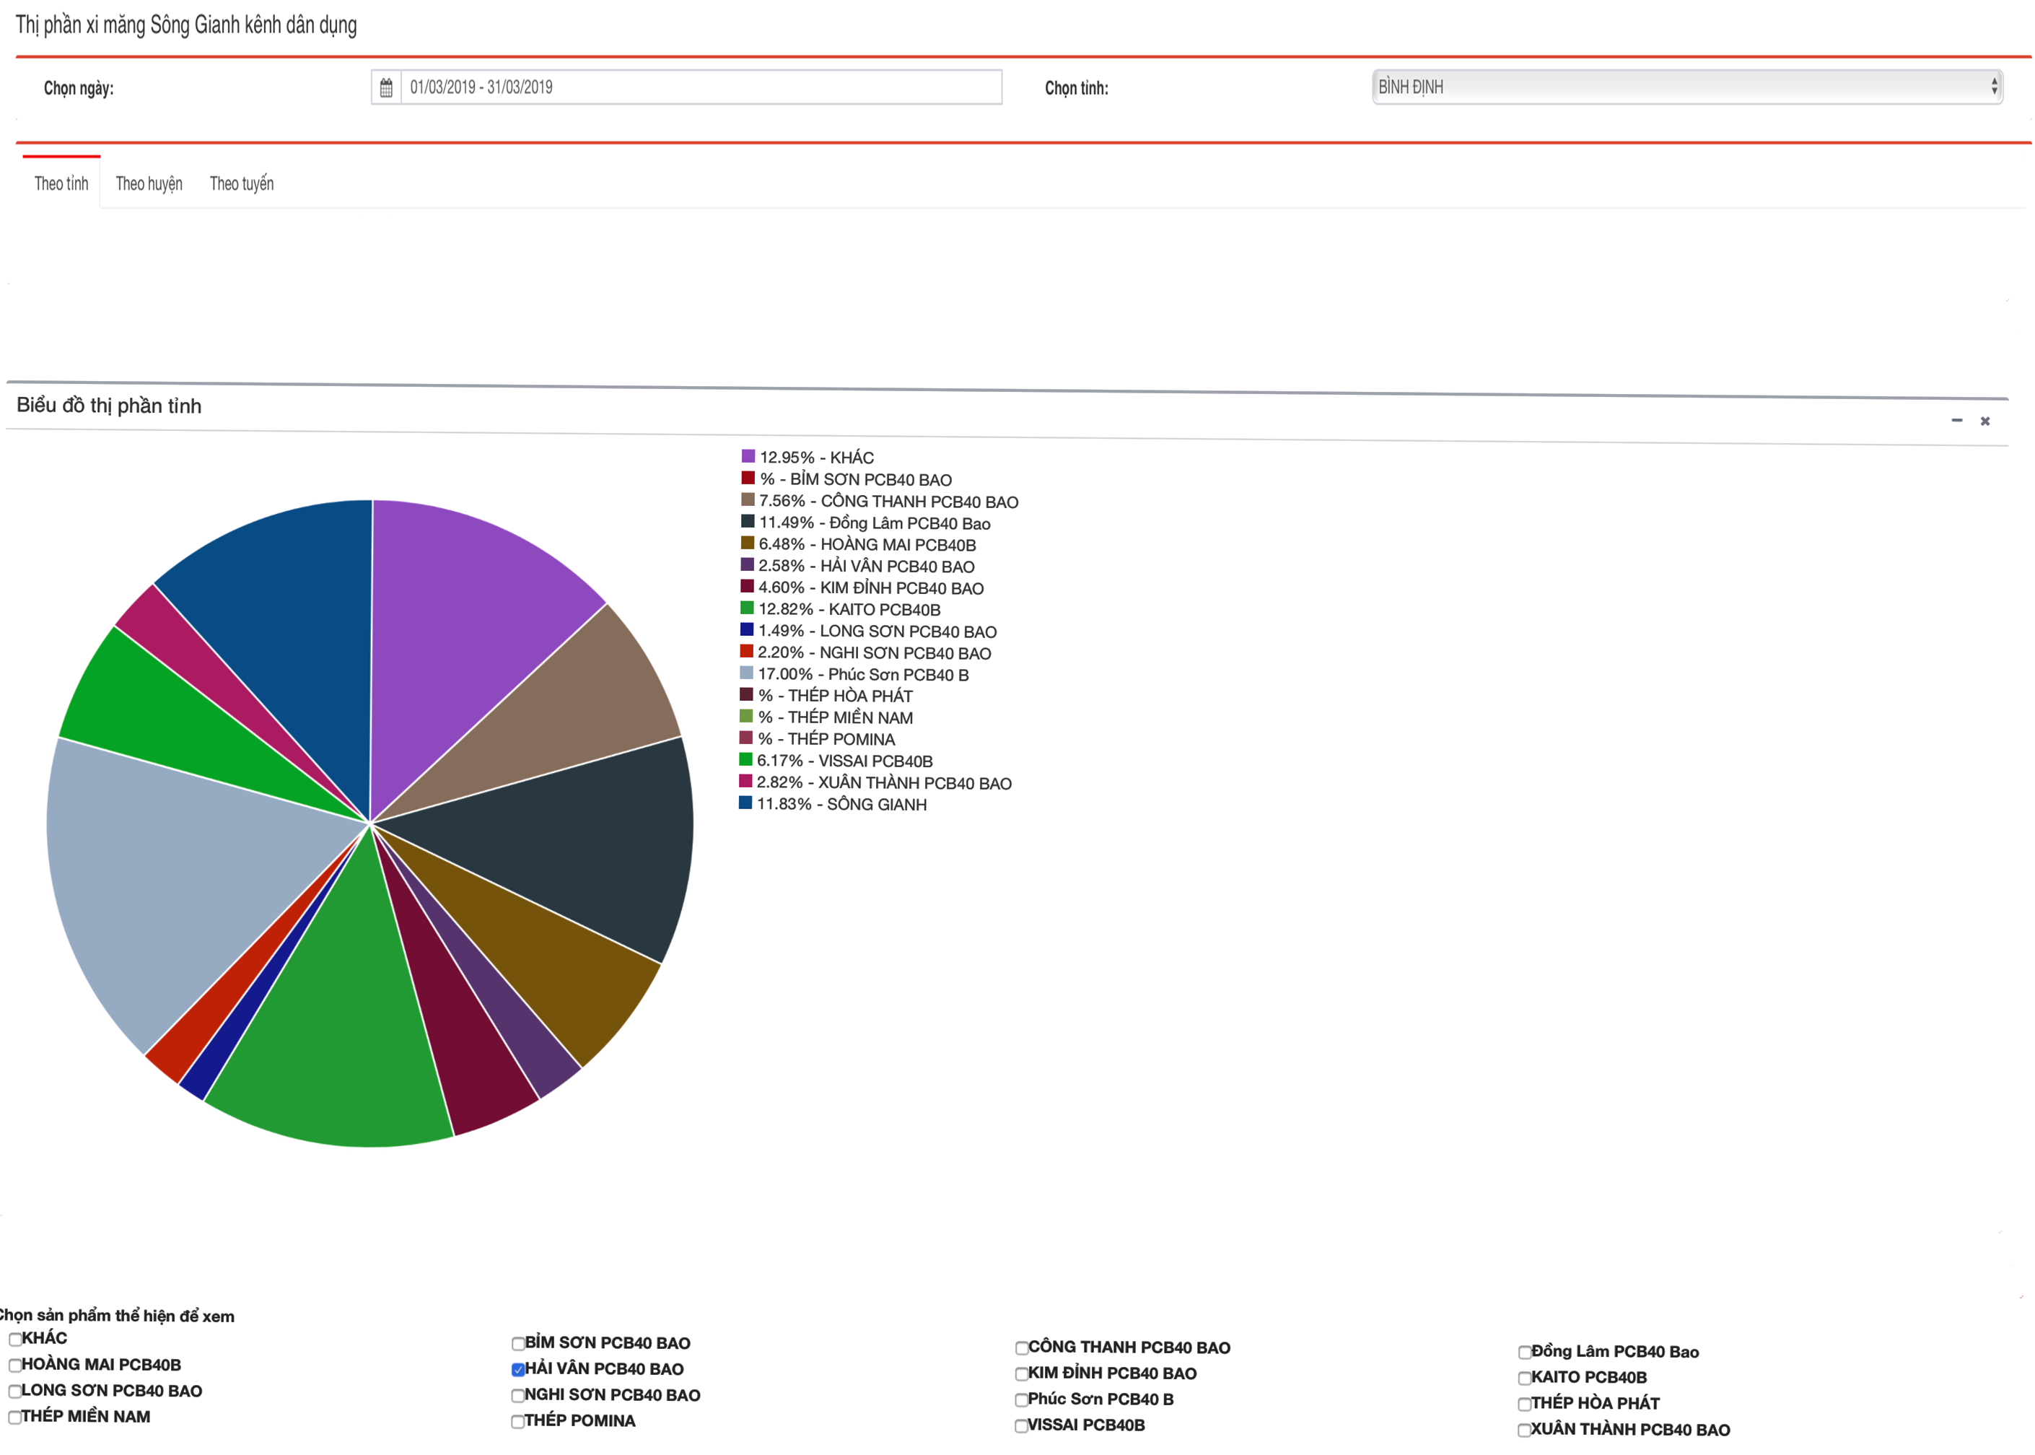Tick the CÔNG THANH PCB40 BAO checkbox
2035x1455 pixels.
pos(1021,1347)
